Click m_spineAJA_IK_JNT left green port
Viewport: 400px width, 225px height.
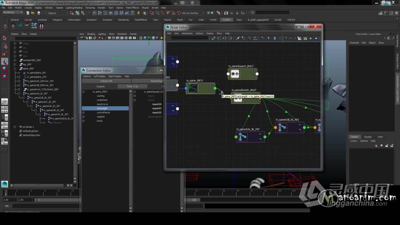pyautogui.click(x=236, y=137)
